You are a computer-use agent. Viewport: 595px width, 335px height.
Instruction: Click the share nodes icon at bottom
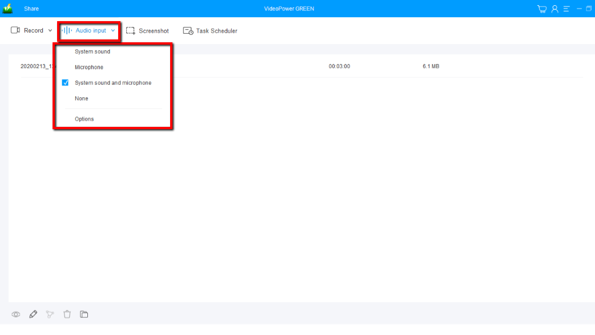tap(50, 314)
